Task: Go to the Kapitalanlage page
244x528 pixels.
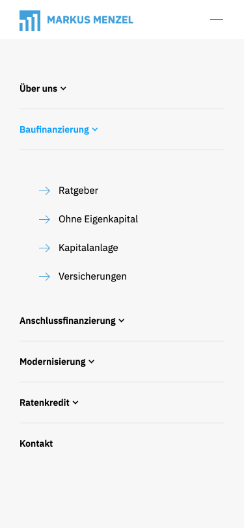Action: (88, 248)
